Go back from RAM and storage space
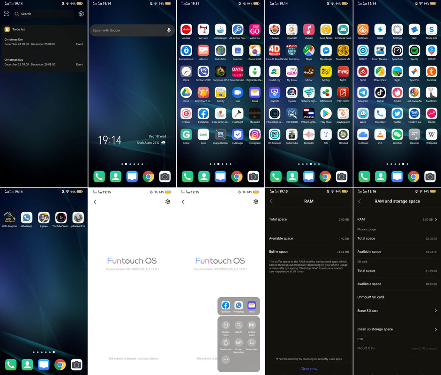This screenshot has height=375, width=441. point(359,201)
